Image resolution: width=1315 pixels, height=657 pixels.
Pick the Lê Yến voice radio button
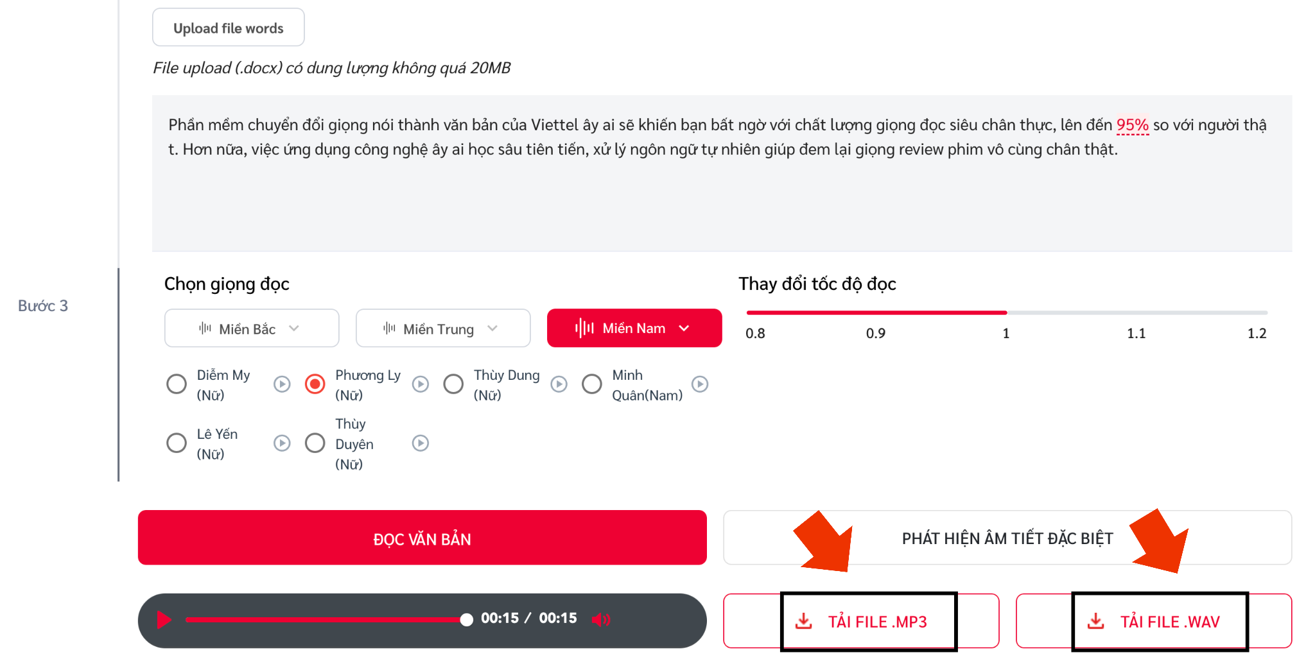point(177,443)
